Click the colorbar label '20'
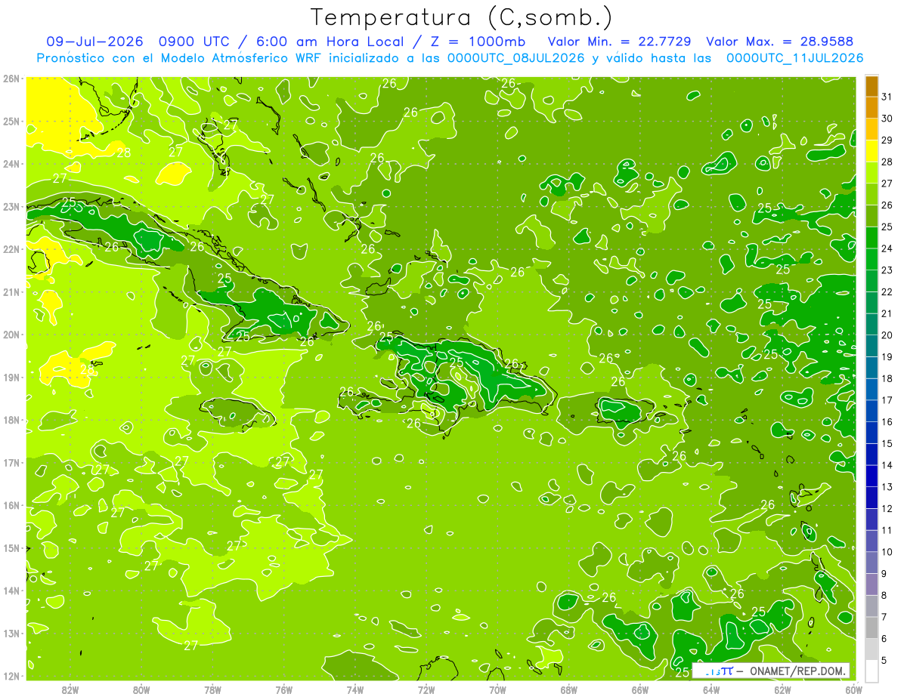907x700 pixels. pos(887,336)
